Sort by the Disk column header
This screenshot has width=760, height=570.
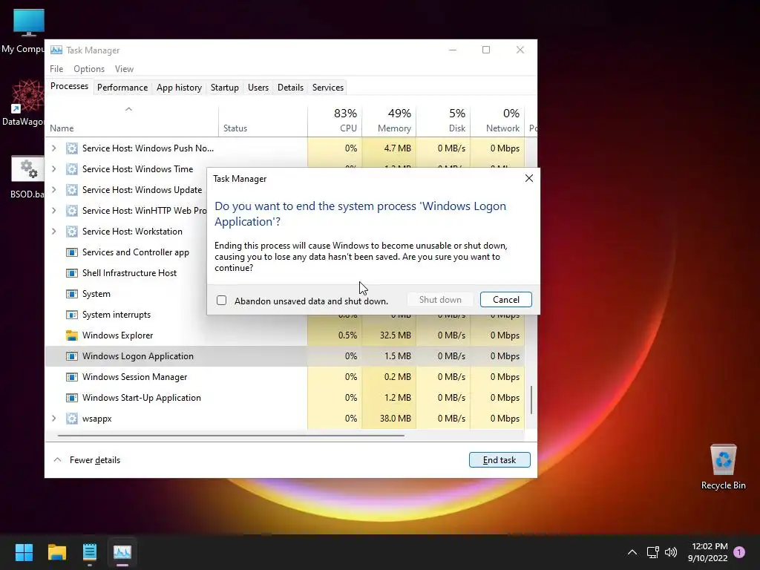[x=444, y=120]
